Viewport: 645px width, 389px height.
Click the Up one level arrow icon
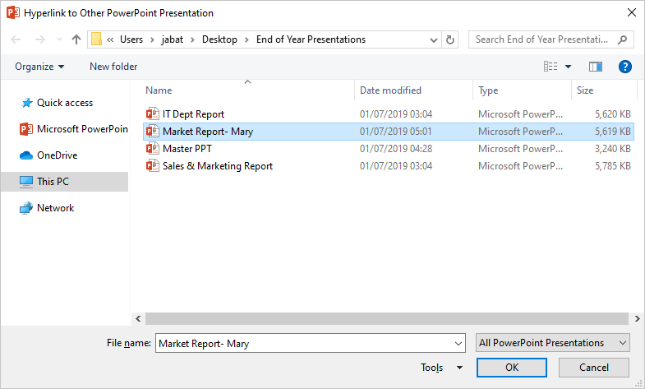[76, 39]
